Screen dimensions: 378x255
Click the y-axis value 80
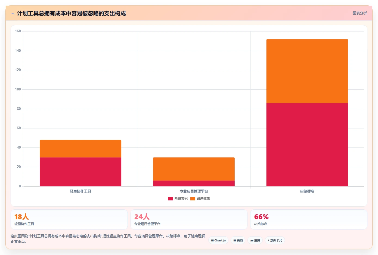click(x=19, y=109)
